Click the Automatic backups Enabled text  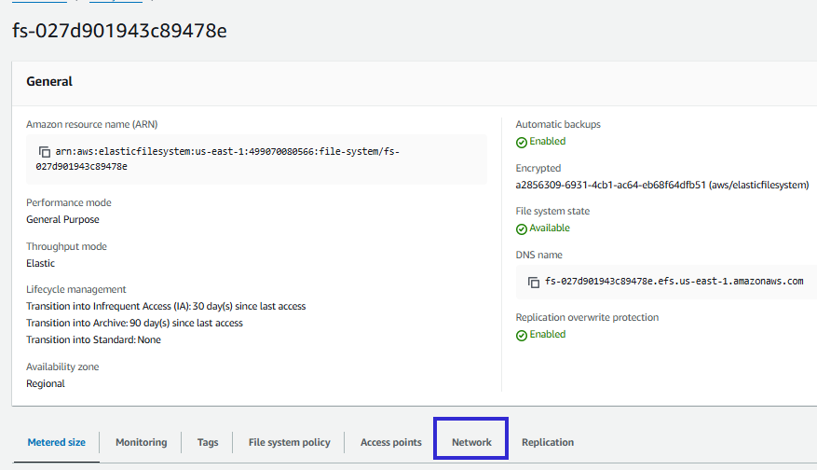[548, 142]
